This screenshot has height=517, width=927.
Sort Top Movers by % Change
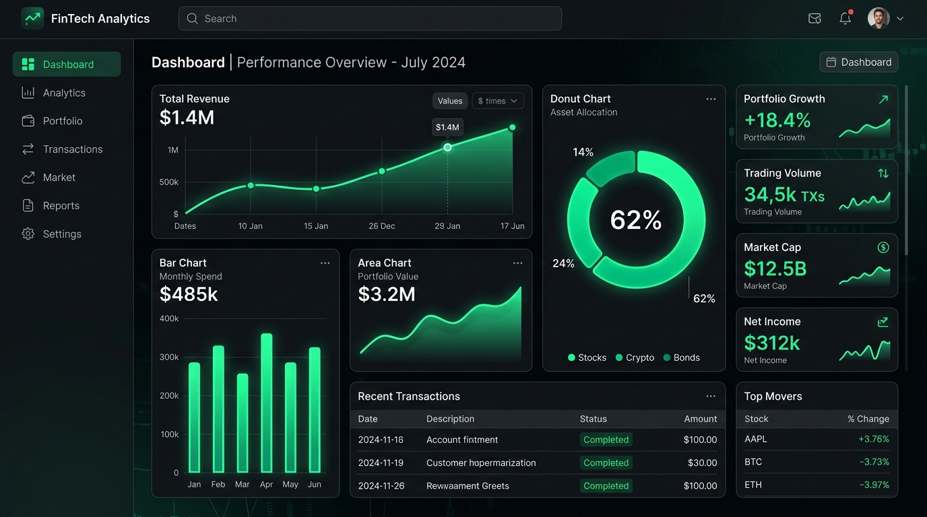pos(868,419)
